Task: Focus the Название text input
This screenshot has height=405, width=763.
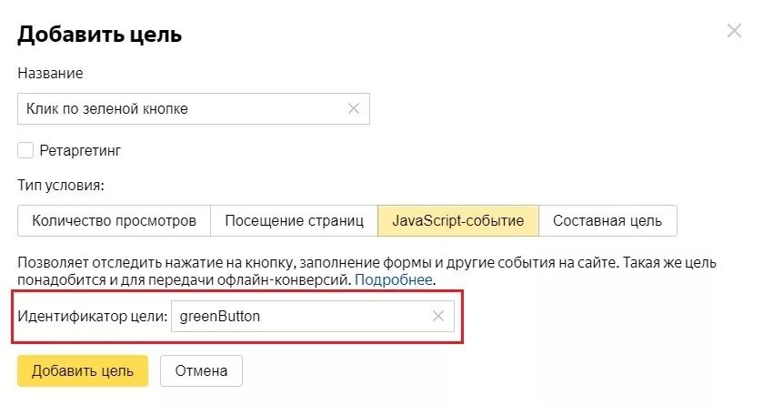Action: point(182,108)
